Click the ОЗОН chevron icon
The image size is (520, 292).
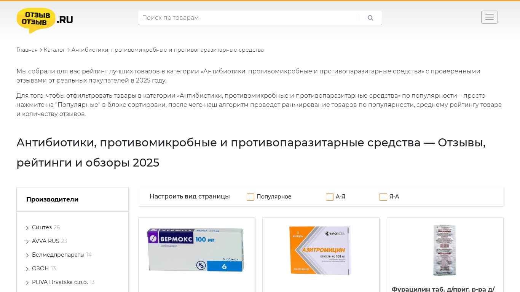coord(27,269)
